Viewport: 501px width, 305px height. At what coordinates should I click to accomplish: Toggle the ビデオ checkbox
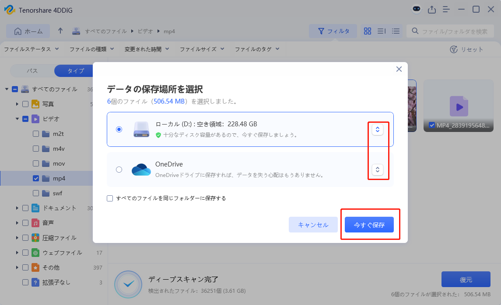(25, 119)
